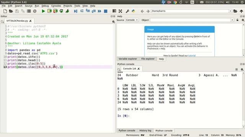Click the @ symbol finder icon
The height and width of the screenshot is (137, 245).
(35, 11)
